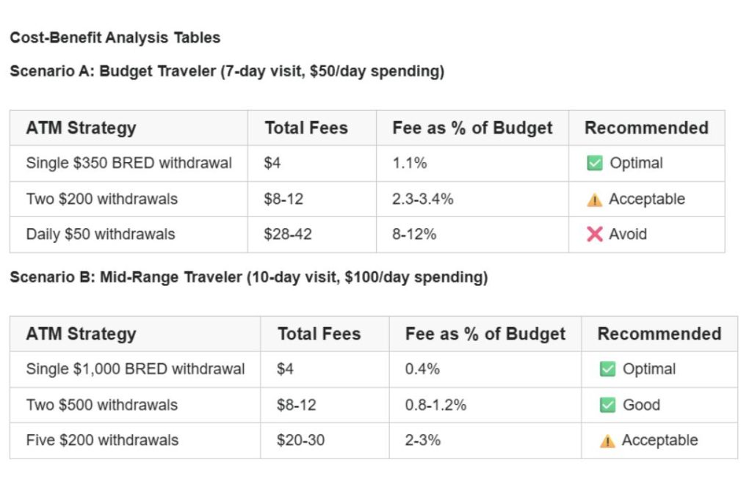Click the $20-30 total fees cell

point(300,440)
